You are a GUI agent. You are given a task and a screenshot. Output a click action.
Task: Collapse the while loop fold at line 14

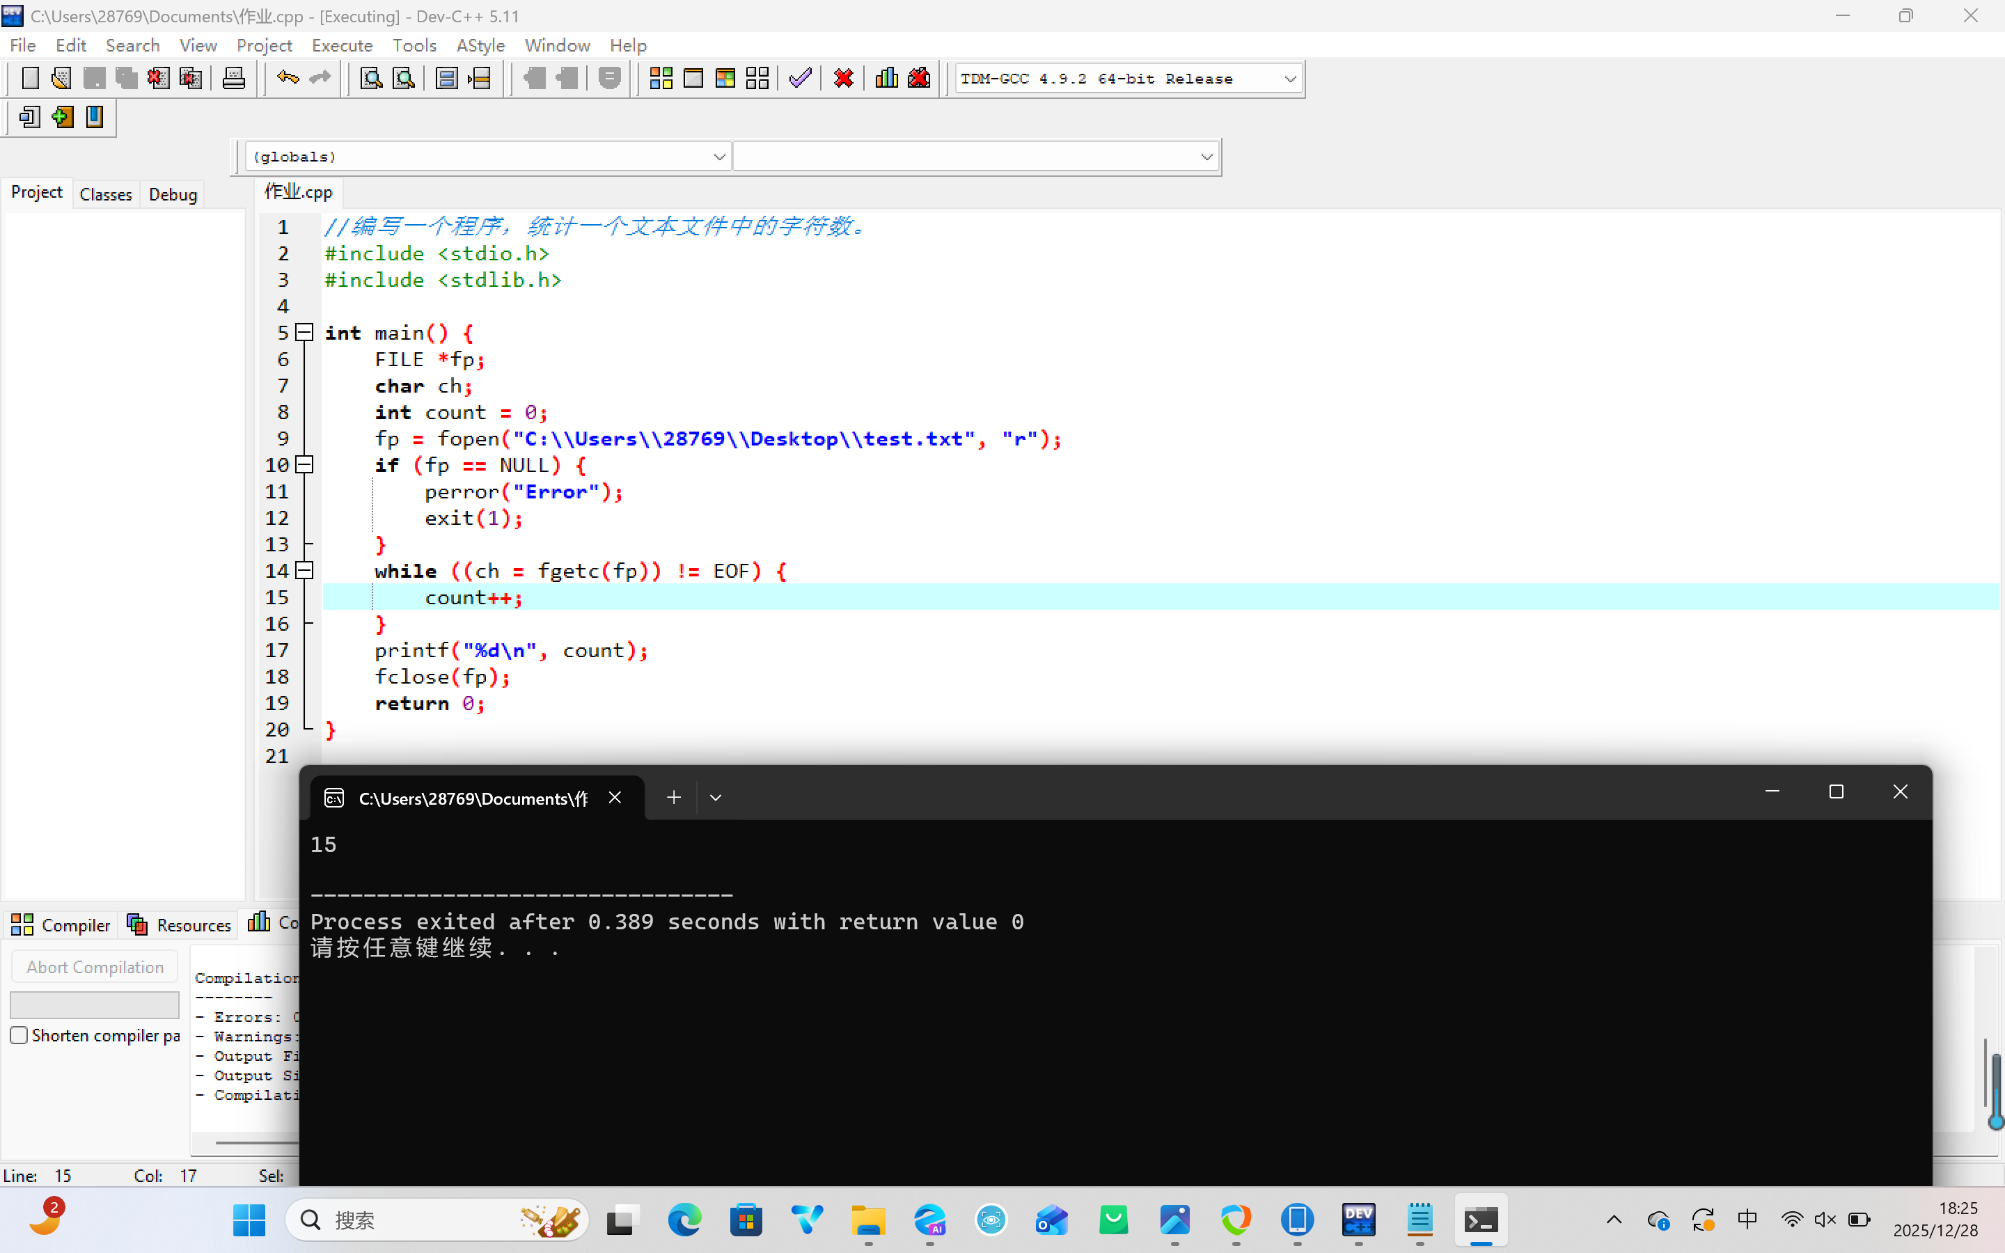point(305,570)
